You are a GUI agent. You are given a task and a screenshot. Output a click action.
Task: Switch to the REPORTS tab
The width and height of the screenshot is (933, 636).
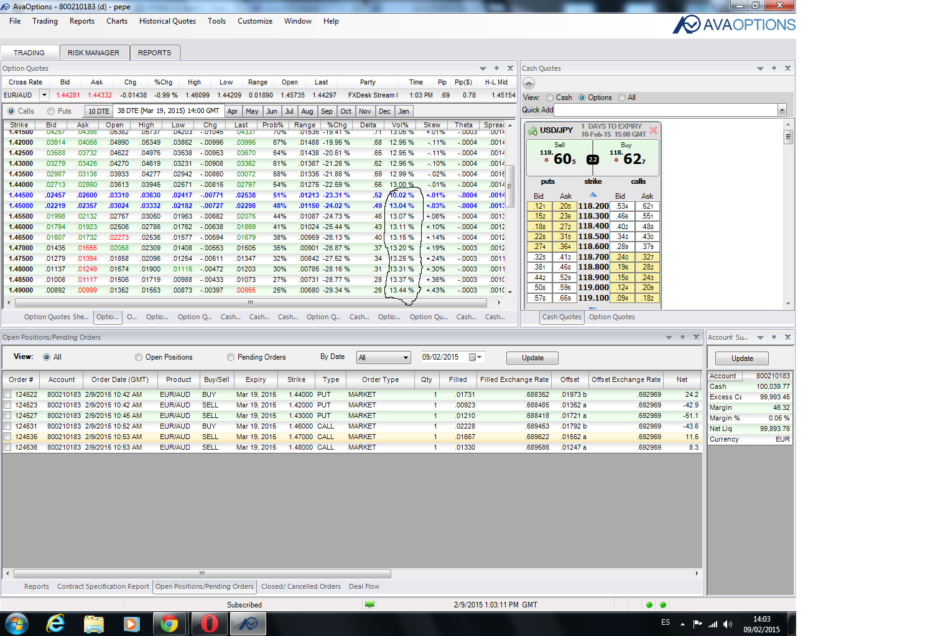click(x=155, y=53)
